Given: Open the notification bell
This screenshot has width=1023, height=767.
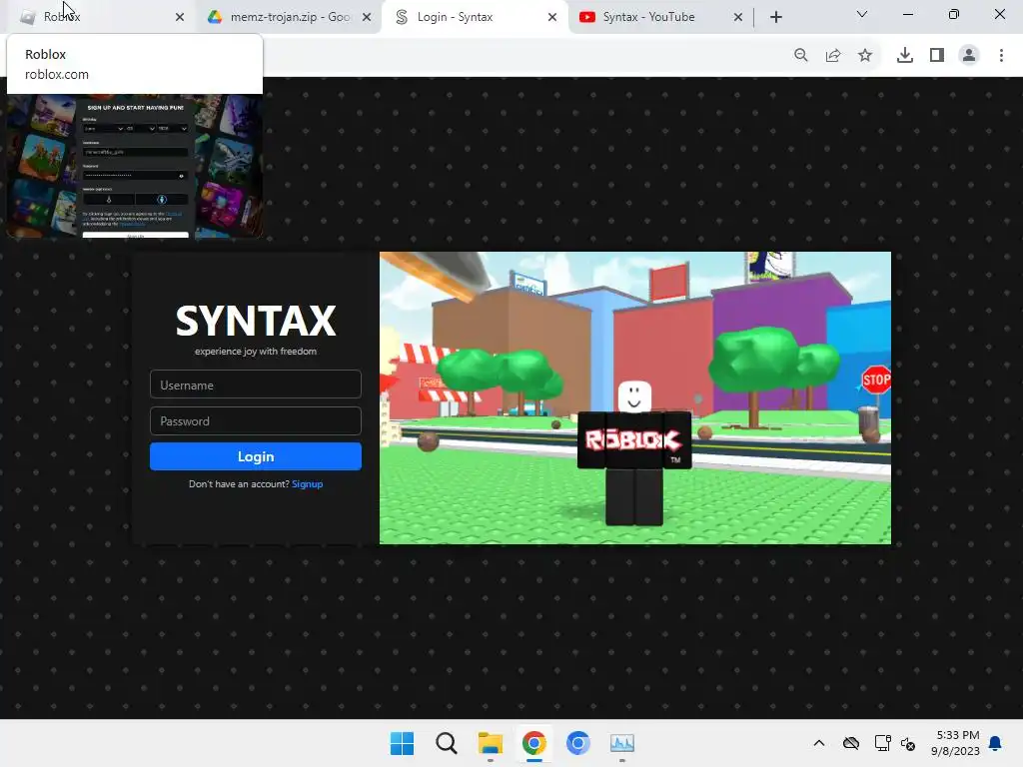Looking at the screenshot, I should click(x=996, y=743).
